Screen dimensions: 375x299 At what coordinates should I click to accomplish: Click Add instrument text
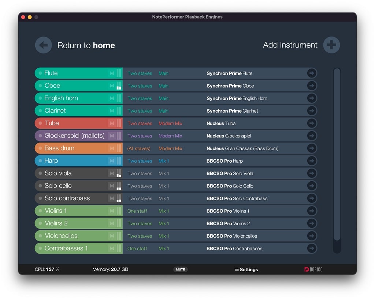pos(290,45)
